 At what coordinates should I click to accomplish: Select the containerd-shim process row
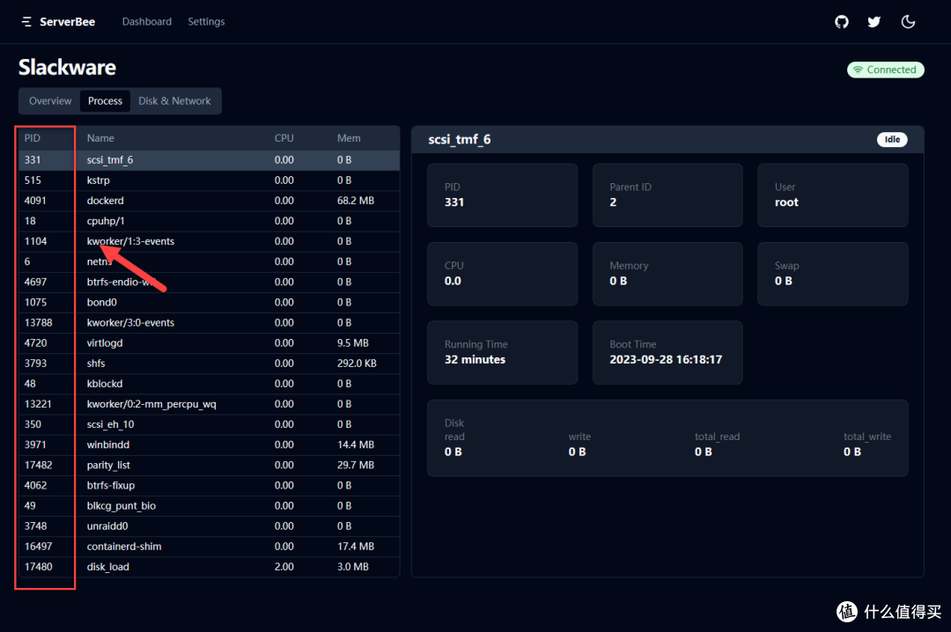(209, 547)
